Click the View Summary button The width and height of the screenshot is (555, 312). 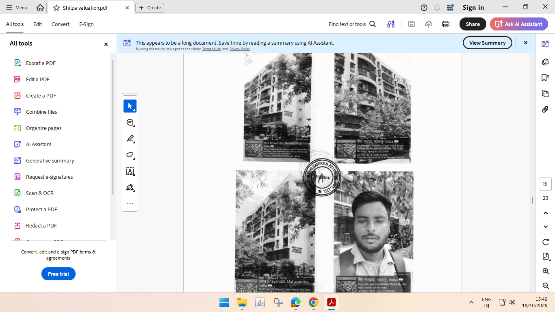coord(488,43)
